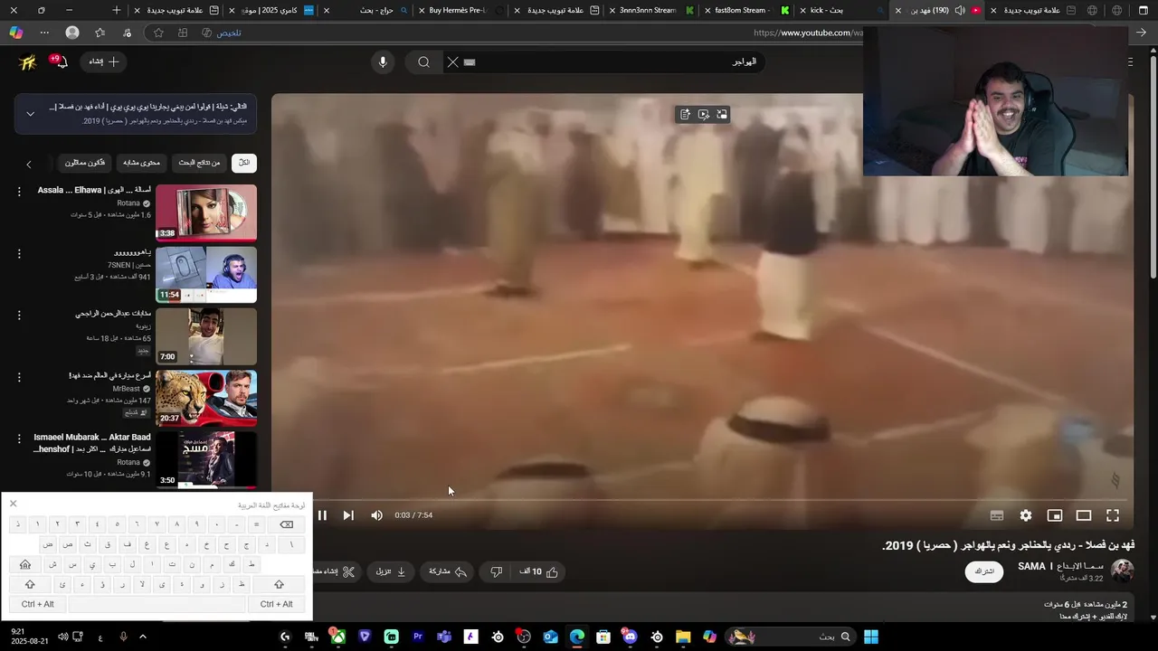This screenshot has height=651, width=1158.
Task: Toggle left Shift key on virtual keyboard
Action: point(29,584)
